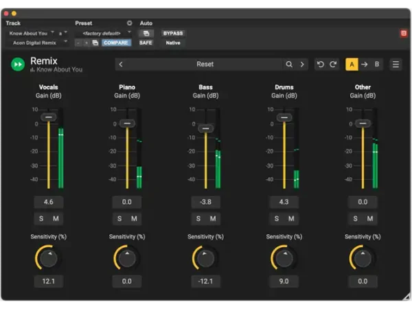Mute the Bass stem
The width and height of the screenshot is (412, 309).
tap(213, 218)
